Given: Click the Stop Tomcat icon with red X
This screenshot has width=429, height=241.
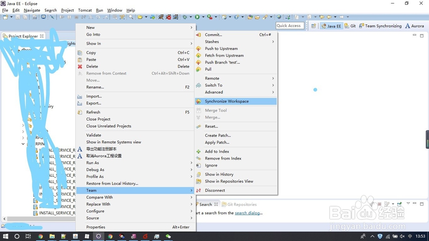Looking at the screenshot, I should (168, 17).
